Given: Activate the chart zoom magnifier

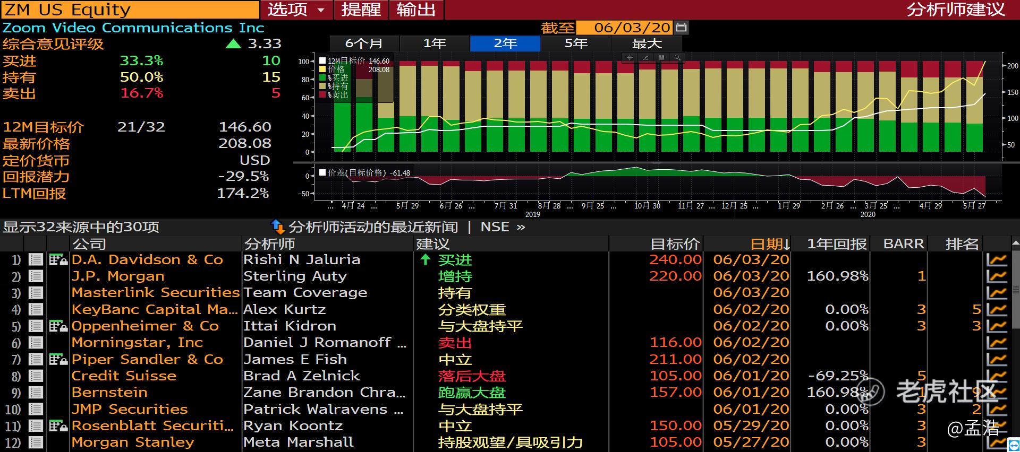Looking at the screenshot, I should (x=677, y=57).
